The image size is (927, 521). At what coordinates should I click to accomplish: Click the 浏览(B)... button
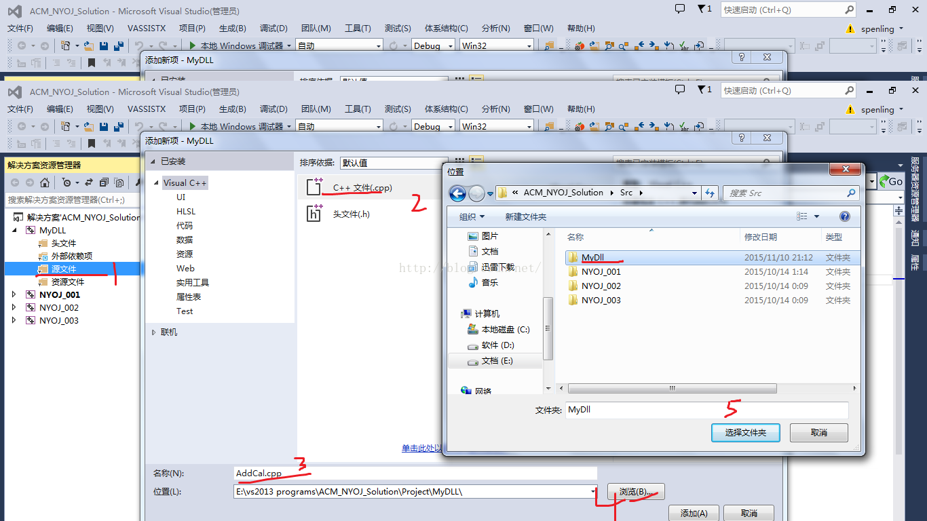click(636, 491)
